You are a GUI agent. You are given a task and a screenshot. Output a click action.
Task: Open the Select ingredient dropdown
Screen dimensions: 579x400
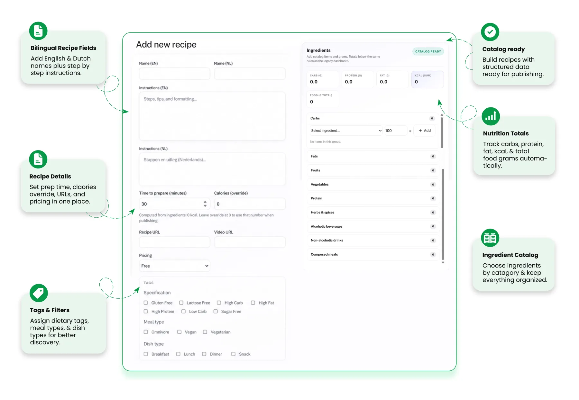346,131
